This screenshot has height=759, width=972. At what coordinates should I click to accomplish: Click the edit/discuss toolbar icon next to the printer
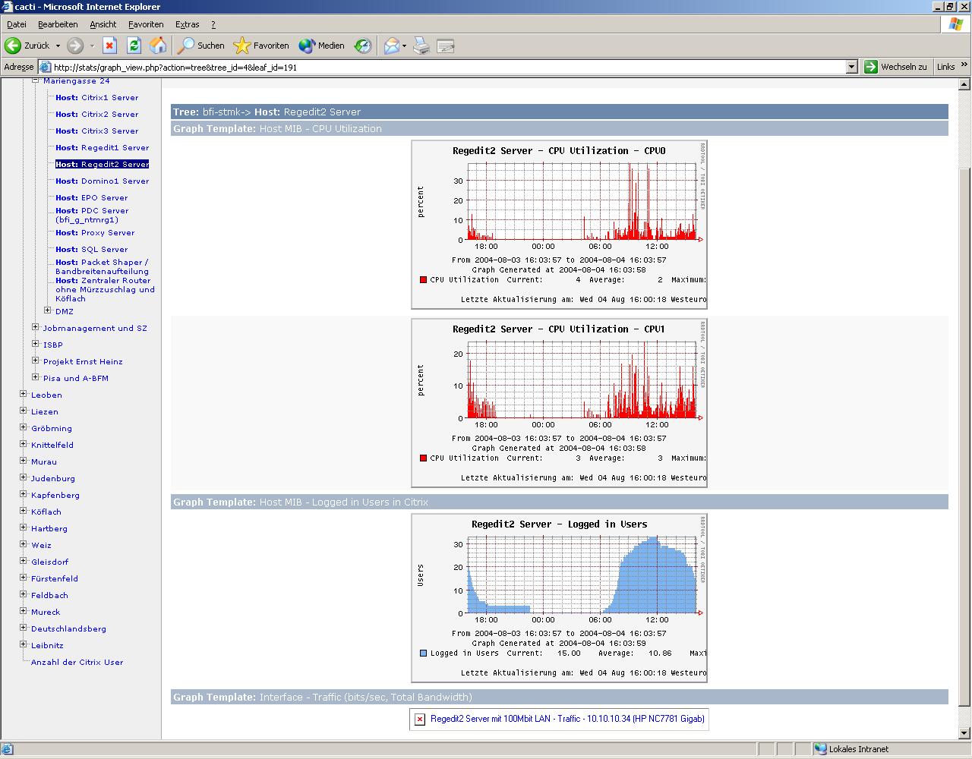click(446, 46)
